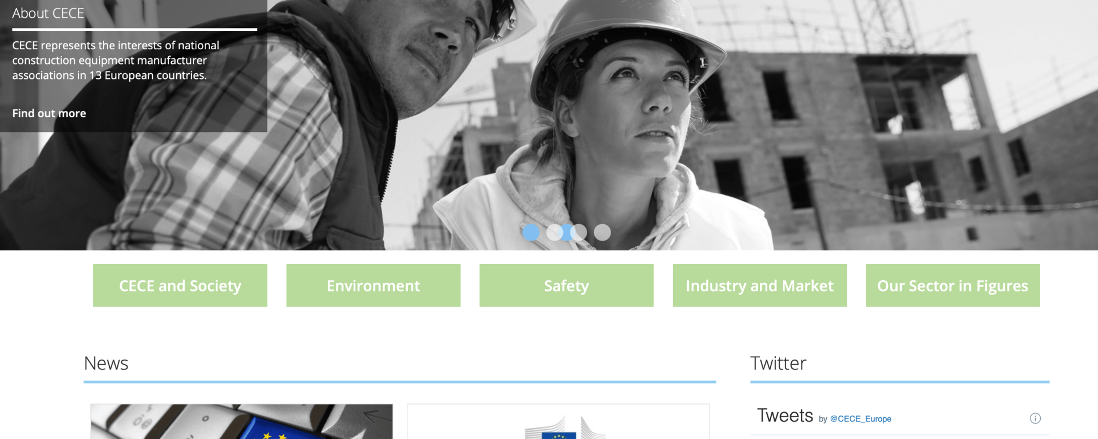Screen dimensions: 1098x439
Task: Click the News section heading
Action: (x=106, y=363)
